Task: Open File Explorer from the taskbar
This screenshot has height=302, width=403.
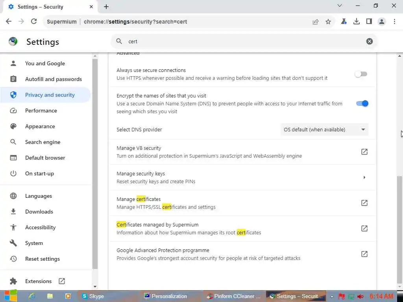Action: pos(50,296)
